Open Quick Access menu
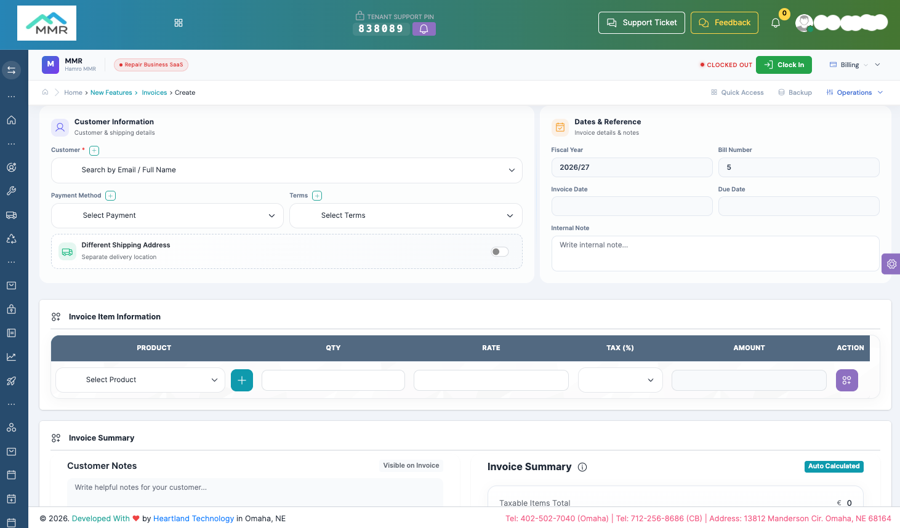This screenshot has width=900, height=528. pyautogui.click(x=737, y=93)
